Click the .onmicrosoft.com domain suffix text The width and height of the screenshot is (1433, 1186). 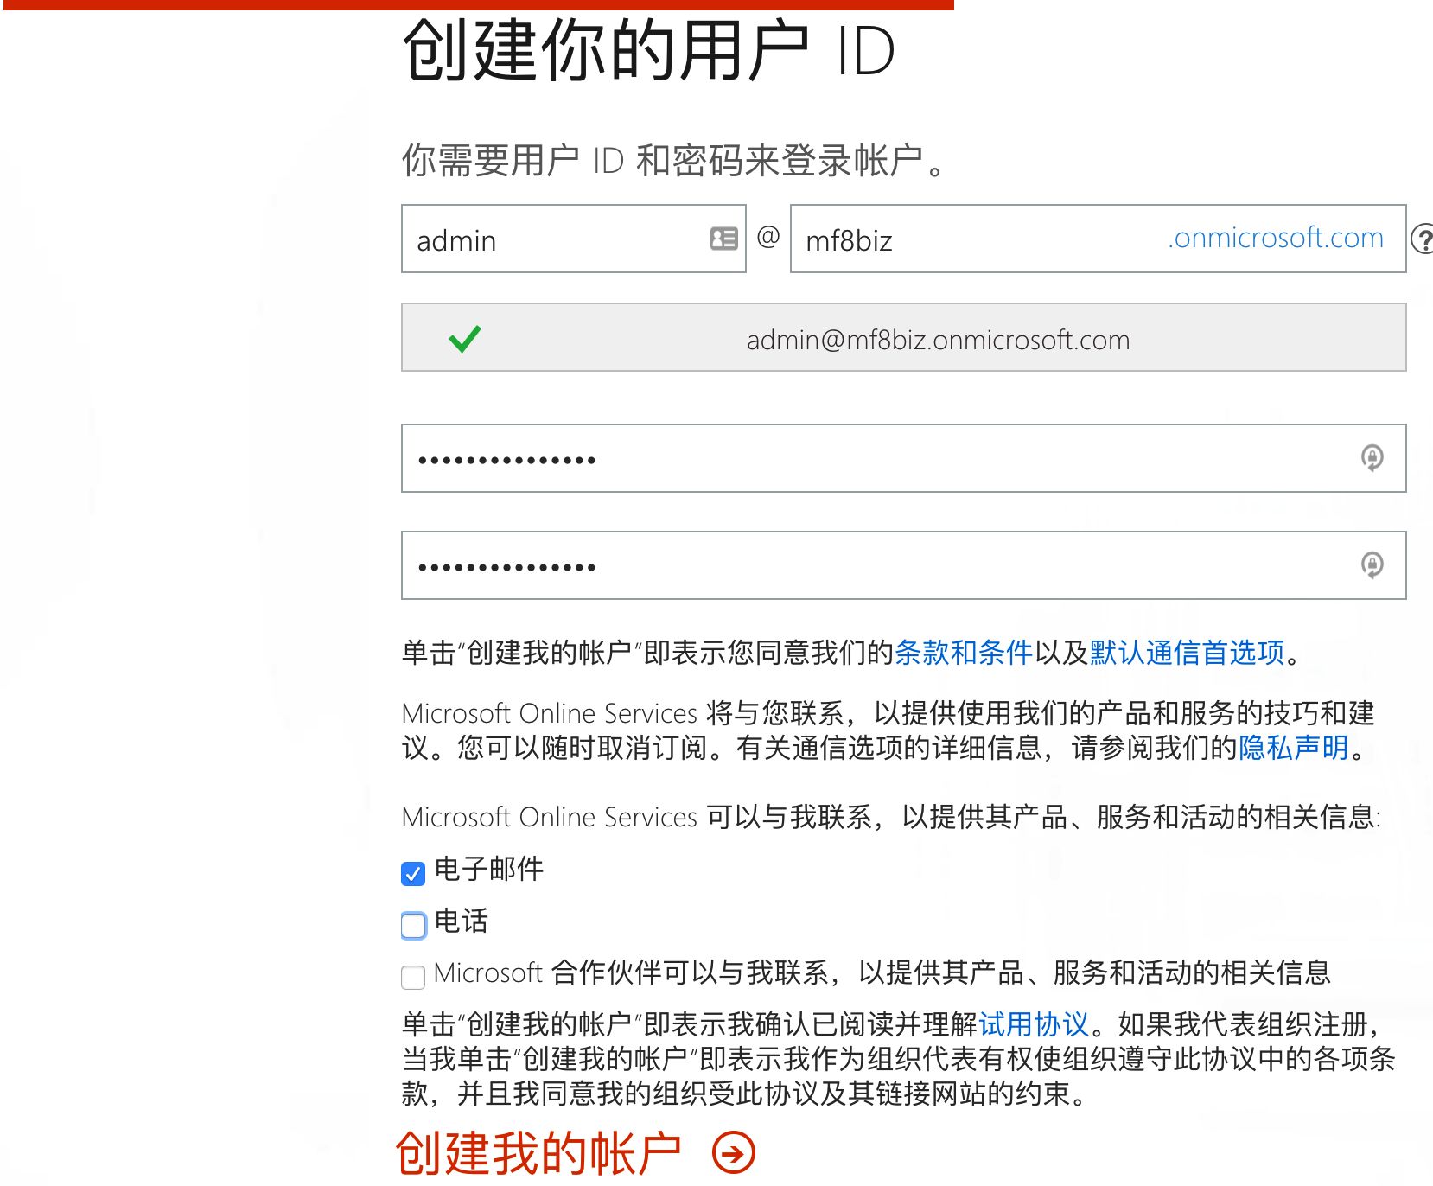point(1276,238)
